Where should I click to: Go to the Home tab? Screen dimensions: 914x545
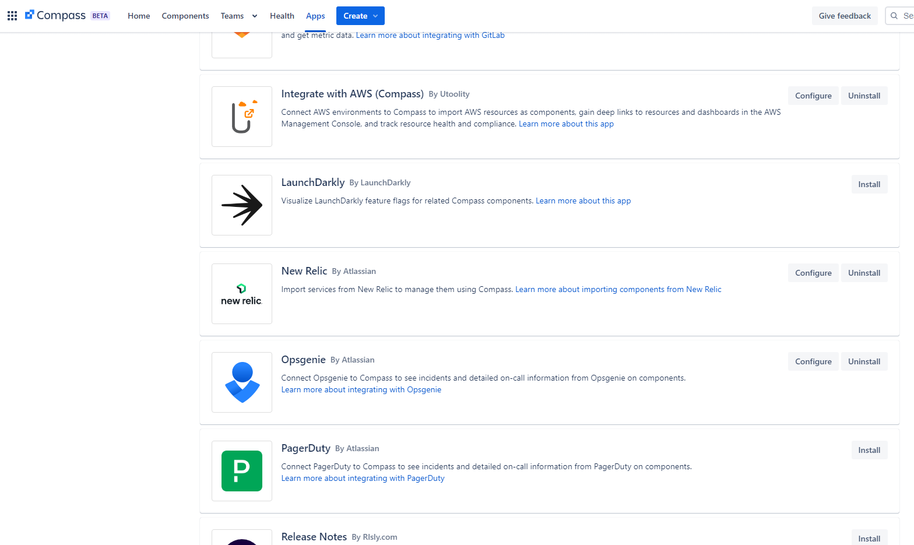tap(139, 16)
